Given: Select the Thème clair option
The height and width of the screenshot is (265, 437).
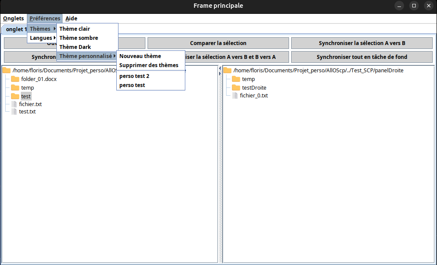Looking at the screenshot, I should click(x=75, y=29).
